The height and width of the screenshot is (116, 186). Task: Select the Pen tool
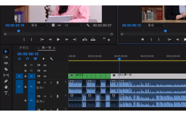point(6,81)
